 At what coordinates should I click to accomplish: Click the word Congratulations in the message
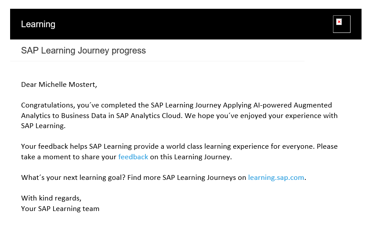pos(48,105)
